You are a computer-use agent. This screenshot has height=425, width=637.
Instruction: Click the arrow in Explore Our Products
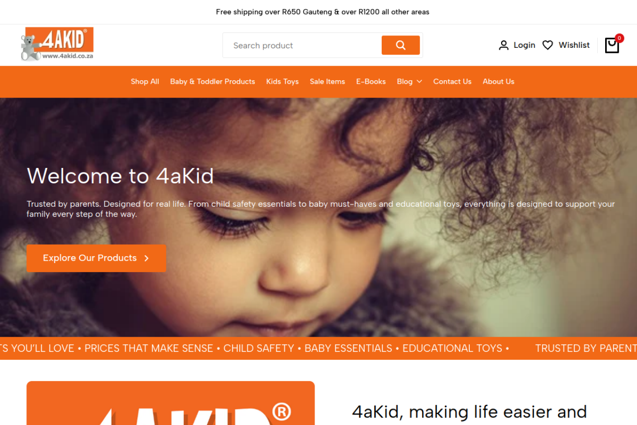point(146,258)
